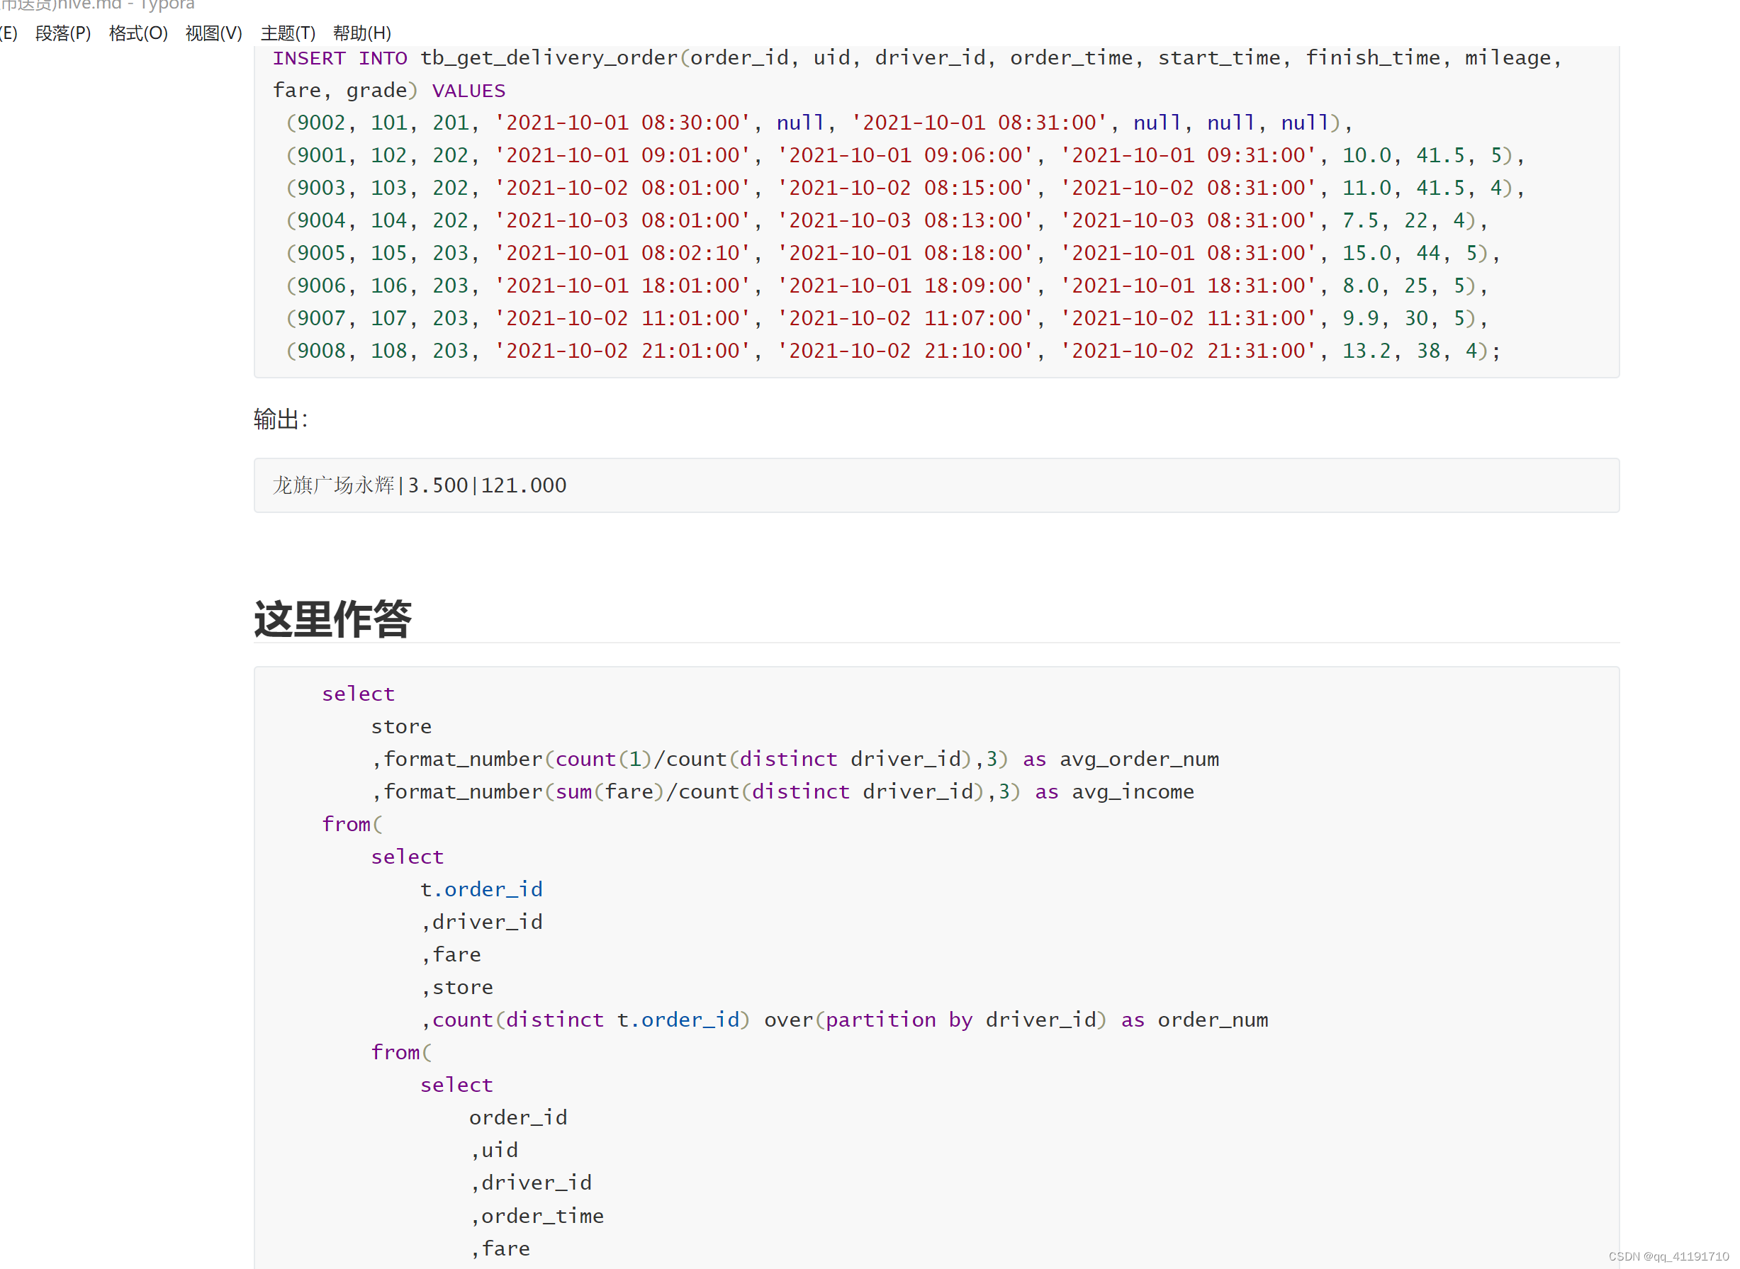Viewport: 1740px width, 1269px height.
Task: Click the row starting with 9005
Action: click(x=892, y=254)
